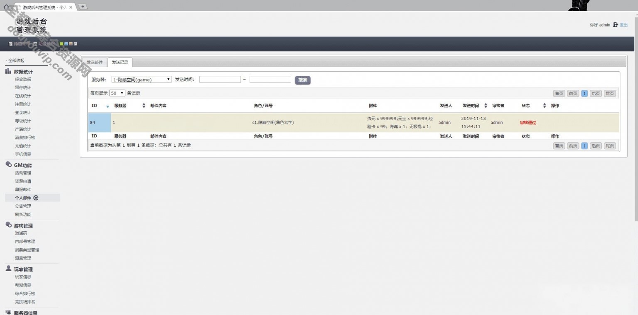Click the 功能地图 grid icon
This screenshot has width=638, height=315.
35,44
